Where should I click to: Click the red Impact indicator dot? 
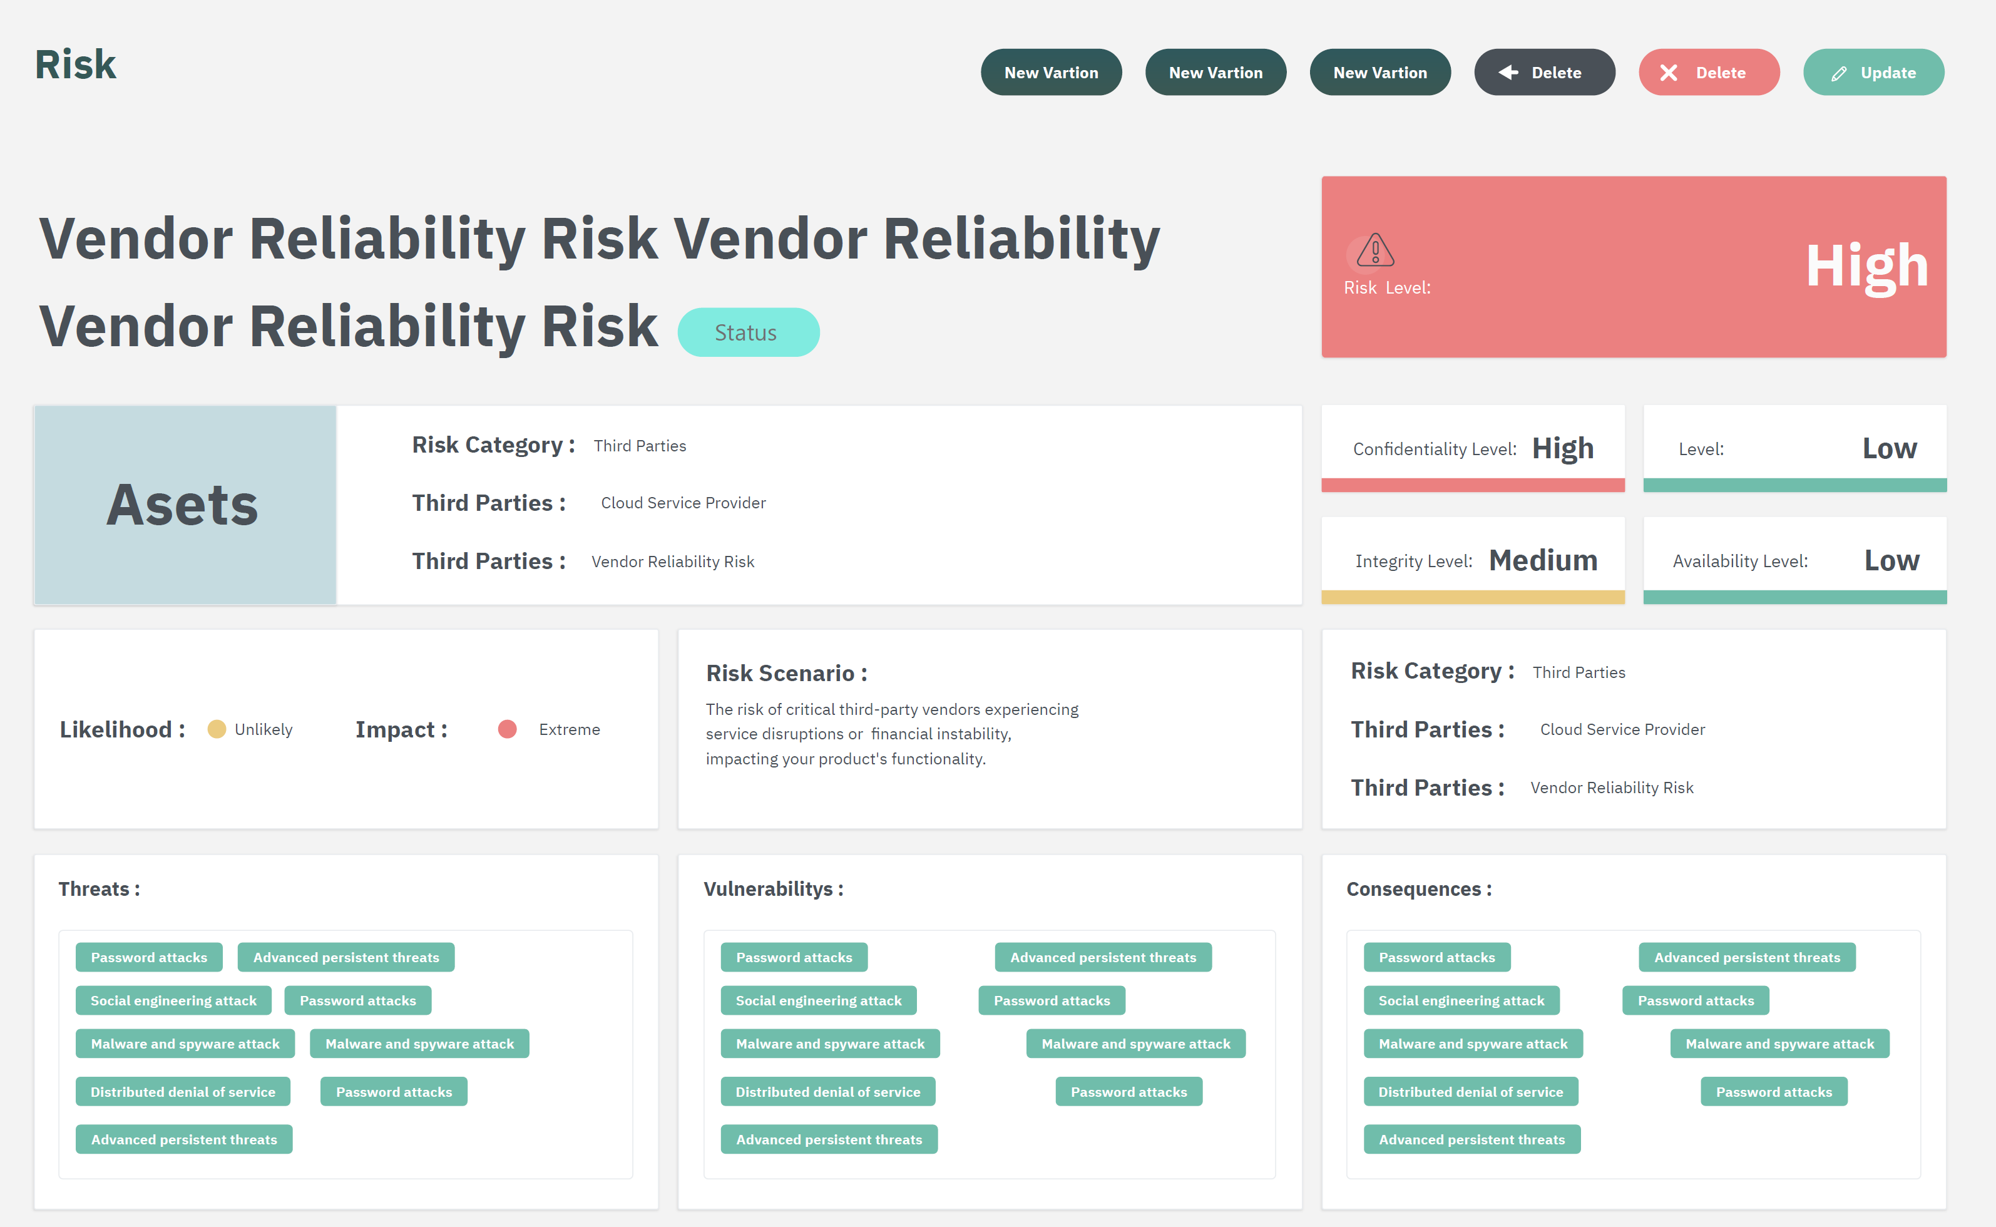point(507,729)
